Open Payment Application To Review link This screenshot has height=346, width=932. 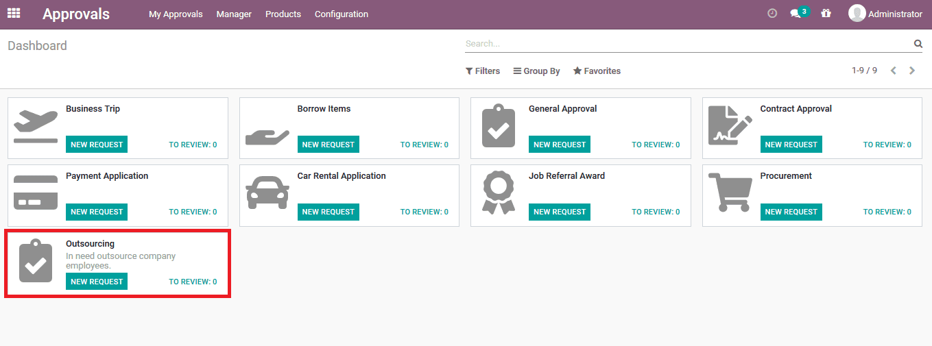point(193,212)
